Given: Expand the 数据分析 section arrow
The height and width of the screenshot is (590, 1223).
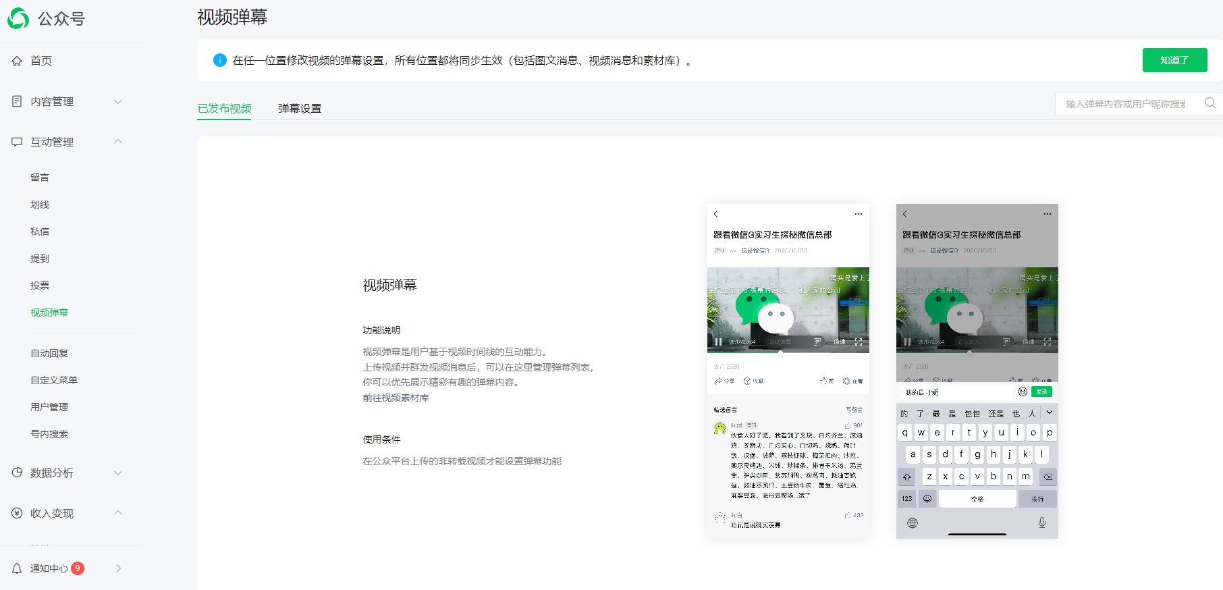Looking at the screenshot, I should tap(118, 473).
